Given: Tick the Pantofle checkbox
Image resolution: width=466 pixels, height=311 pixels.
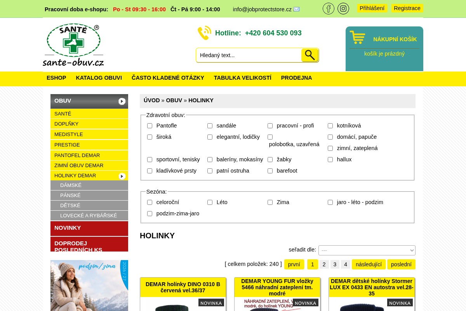Looking at the screenshot, I should coord(150,126).
